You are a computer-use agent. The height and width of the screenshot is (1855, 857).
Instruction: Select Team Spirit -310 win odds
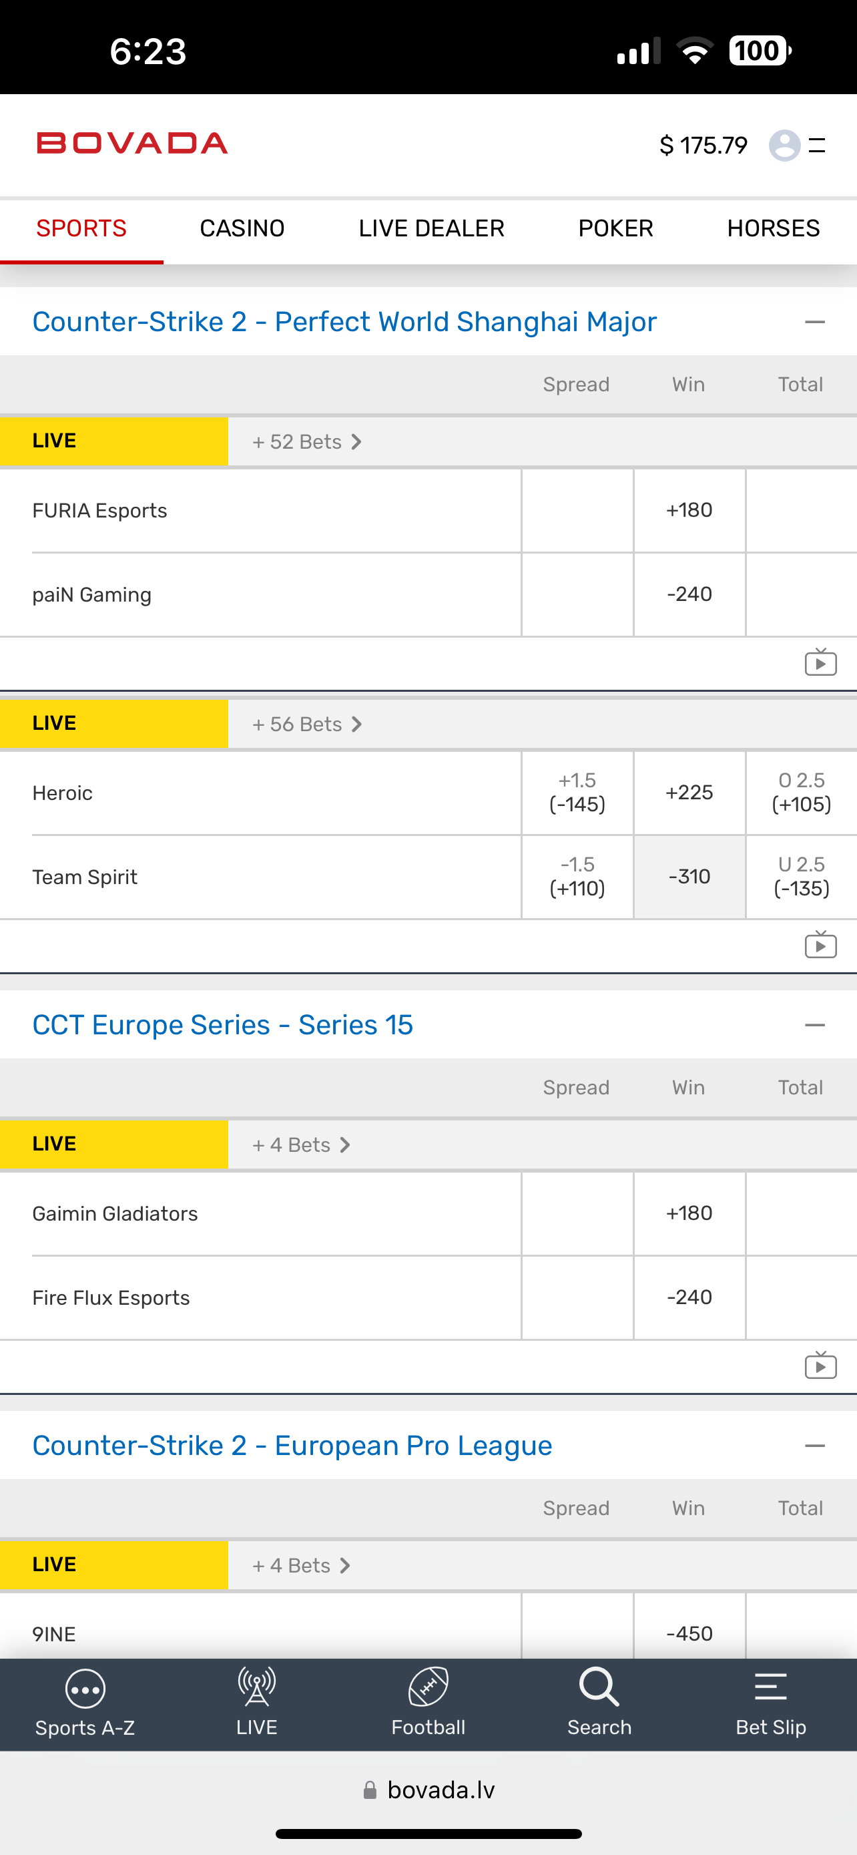click(689, 876)
